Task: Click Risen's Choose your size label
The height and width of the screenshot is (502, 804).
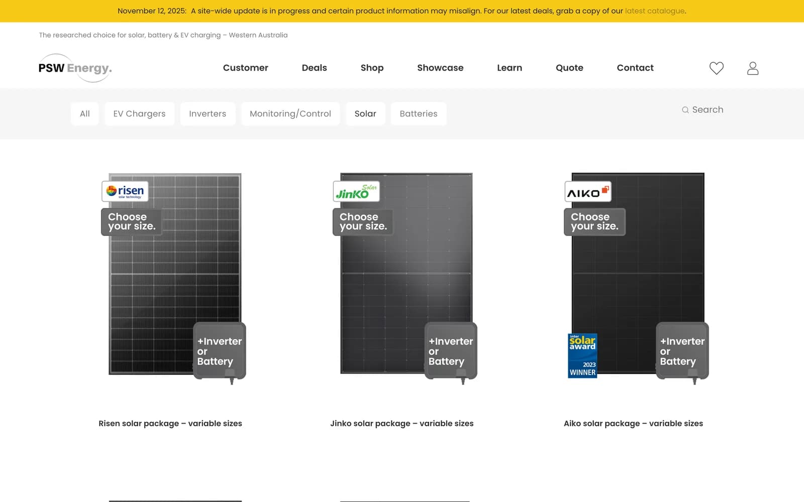Action: pos(132,222)
